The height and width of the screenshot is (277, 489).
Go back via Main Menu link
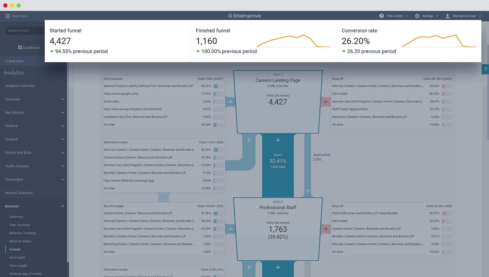point(15,61)
